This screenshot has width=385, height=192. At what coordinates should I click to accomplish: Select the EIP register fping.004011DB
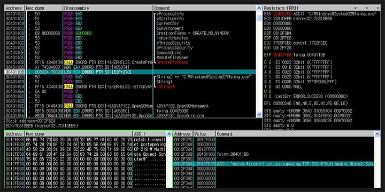point(295,55)
